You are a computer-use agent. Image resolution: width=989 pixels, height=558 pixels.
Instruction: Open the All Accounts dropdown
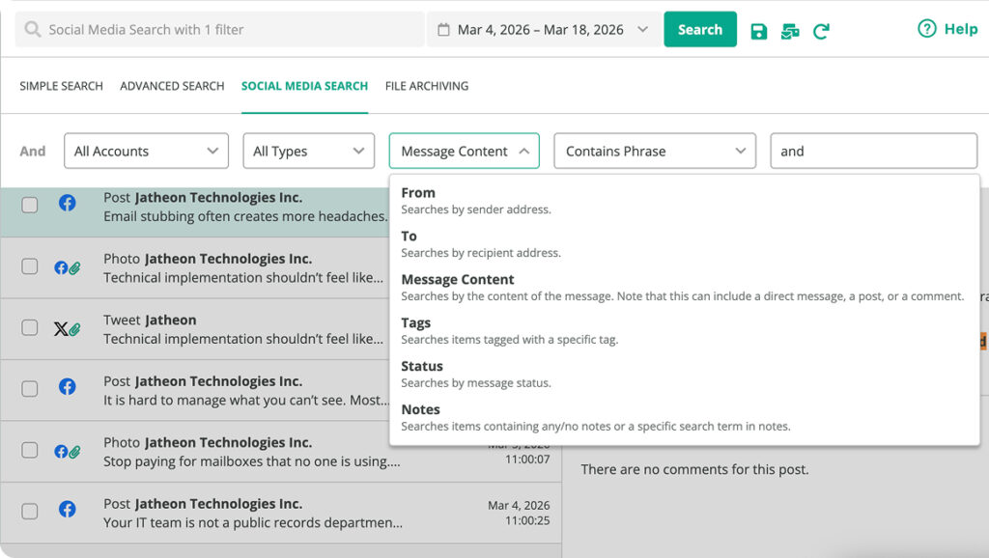[147, 151]
